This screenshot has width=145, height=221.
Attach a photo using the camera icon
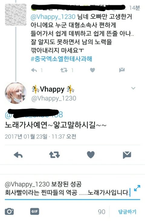9,212
